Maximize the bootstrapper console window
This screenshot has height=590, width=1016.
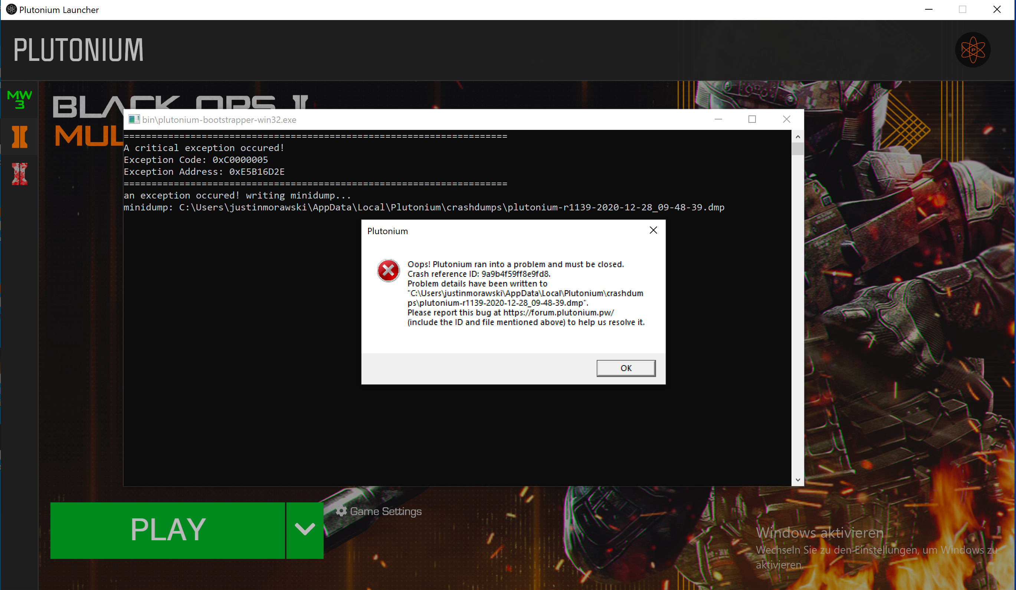point(752,119)
